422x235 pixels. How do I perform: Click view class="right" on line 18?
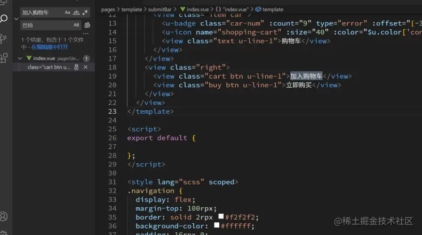coord(187,68)
